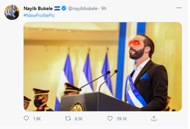The height and width of the screenshot is (129, 190).
Task: Follow the #NewProfilePic hashtag
Action: [39, 15]
